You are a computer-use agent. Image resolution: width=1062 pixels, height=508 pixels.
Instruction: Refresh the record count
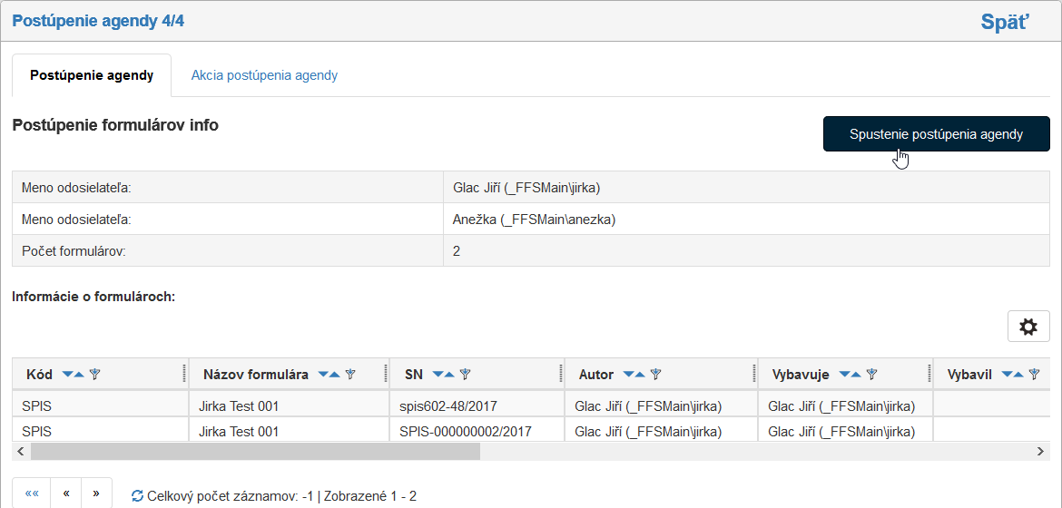coord(138,496)
